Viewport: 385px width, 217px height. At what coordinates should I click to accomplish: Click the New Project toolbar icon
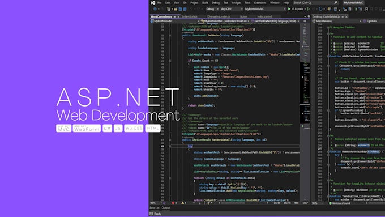[x=169, y=9]
